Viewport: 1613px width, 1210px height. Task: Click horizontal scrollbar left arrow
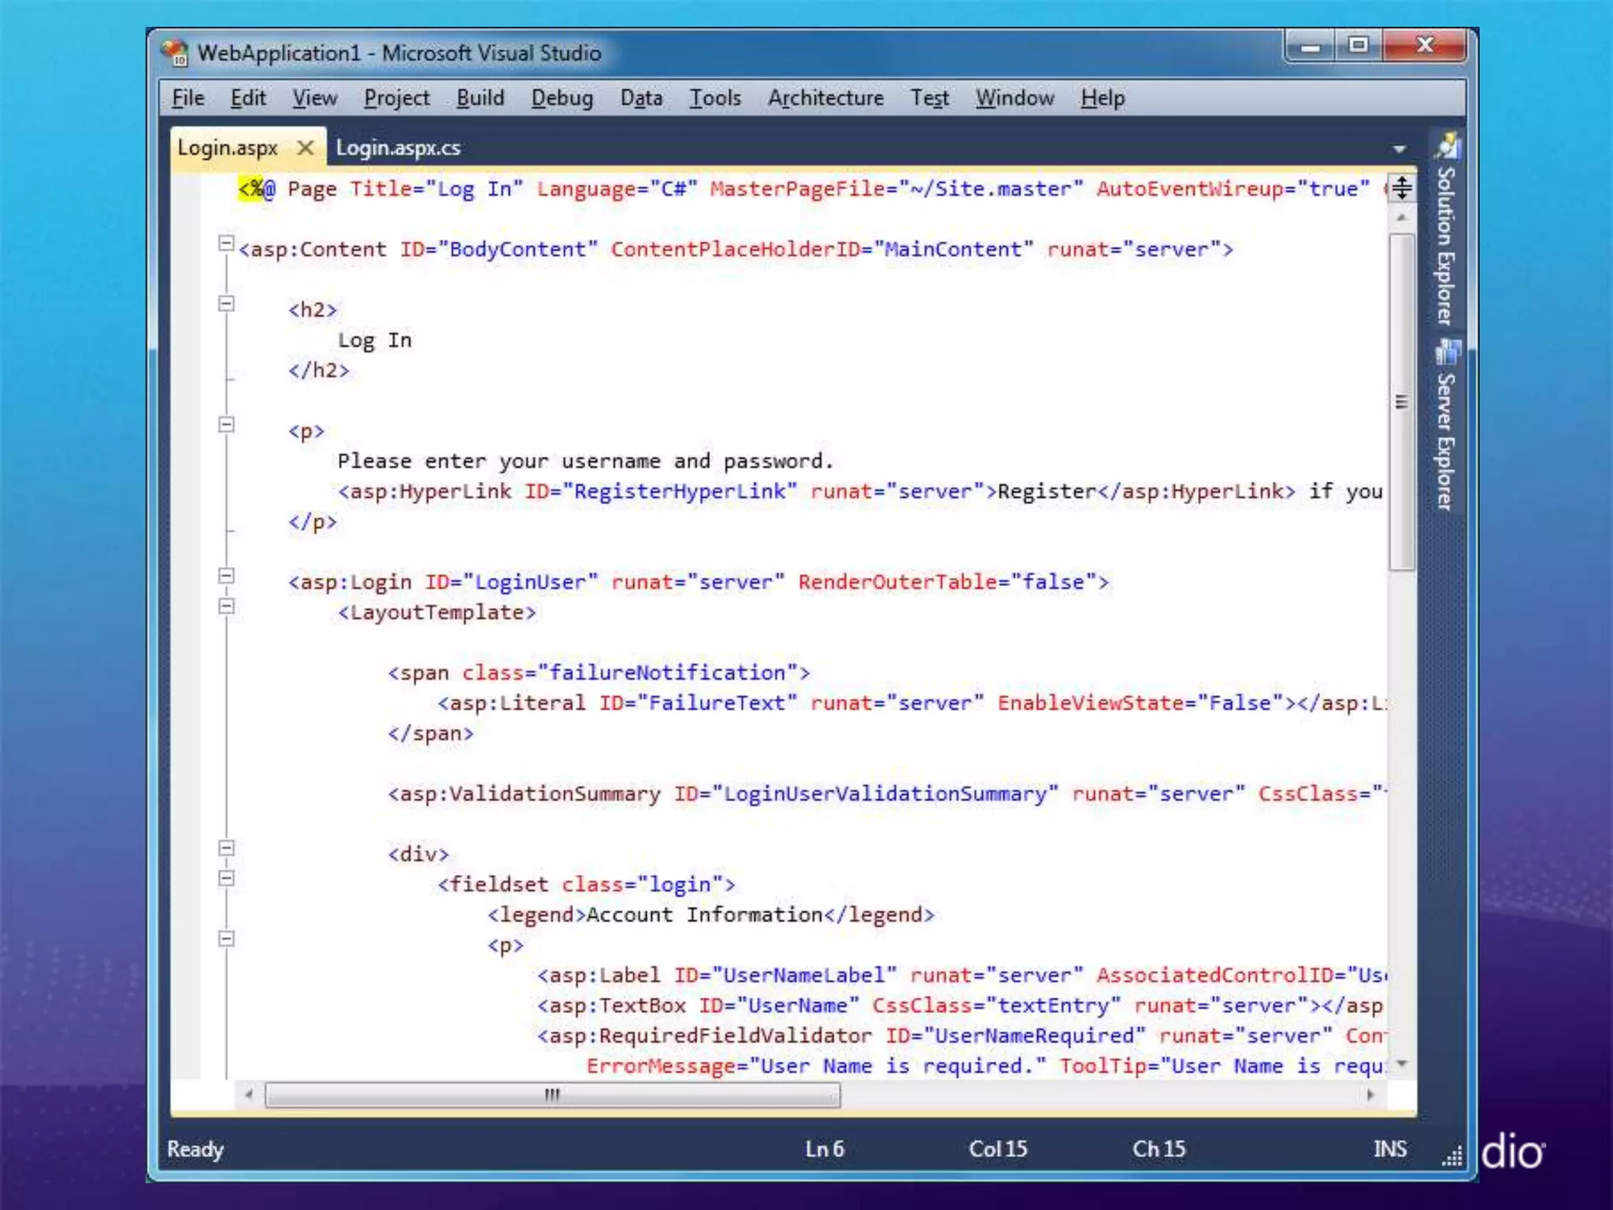(x=249, y=1095)
